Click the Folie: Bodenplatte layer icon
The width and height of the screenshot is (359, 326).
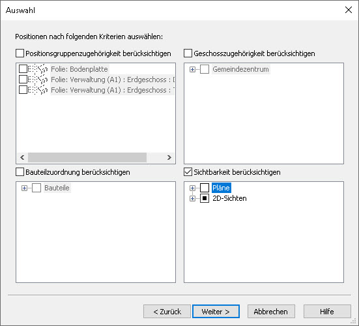point(38,68)
